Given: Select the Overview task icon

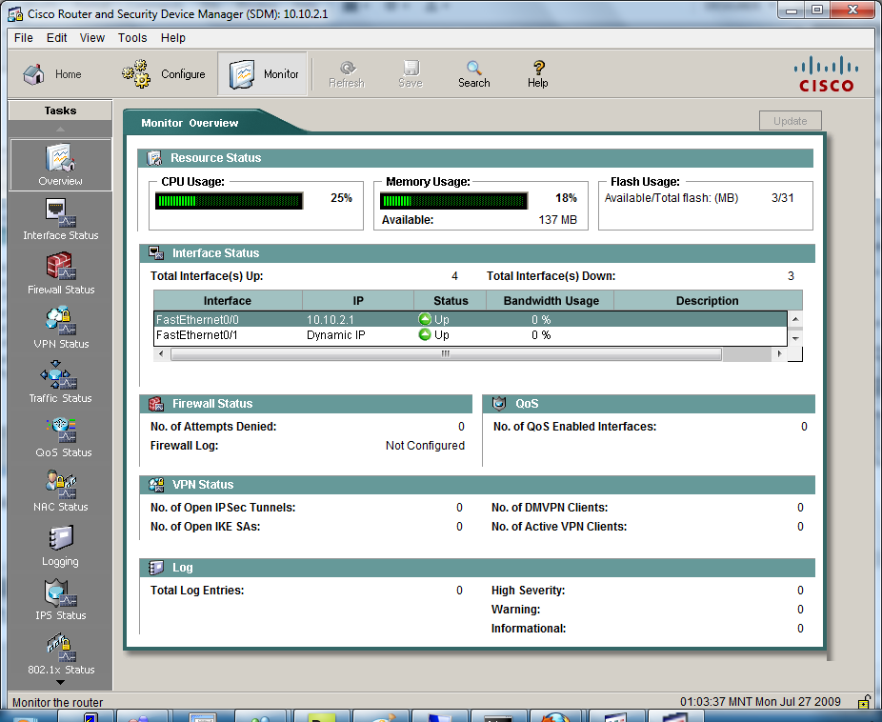Looking at the screenshot, I should 60,165.
